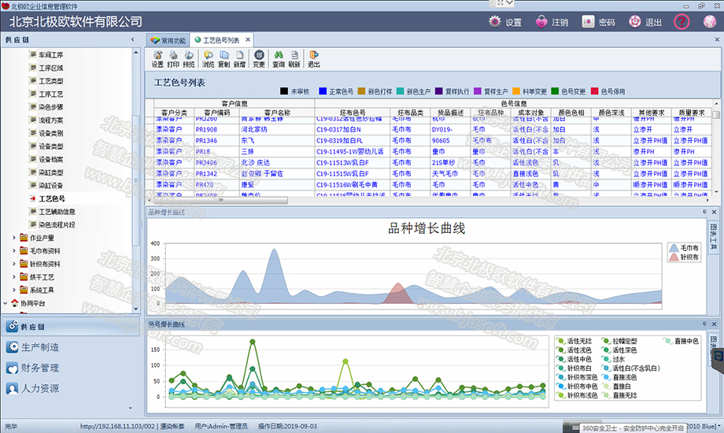Click the 查询 search binoculars icon
Image resolution: width=724 pixels, height=433 pixels.
(x=279, y=59)
